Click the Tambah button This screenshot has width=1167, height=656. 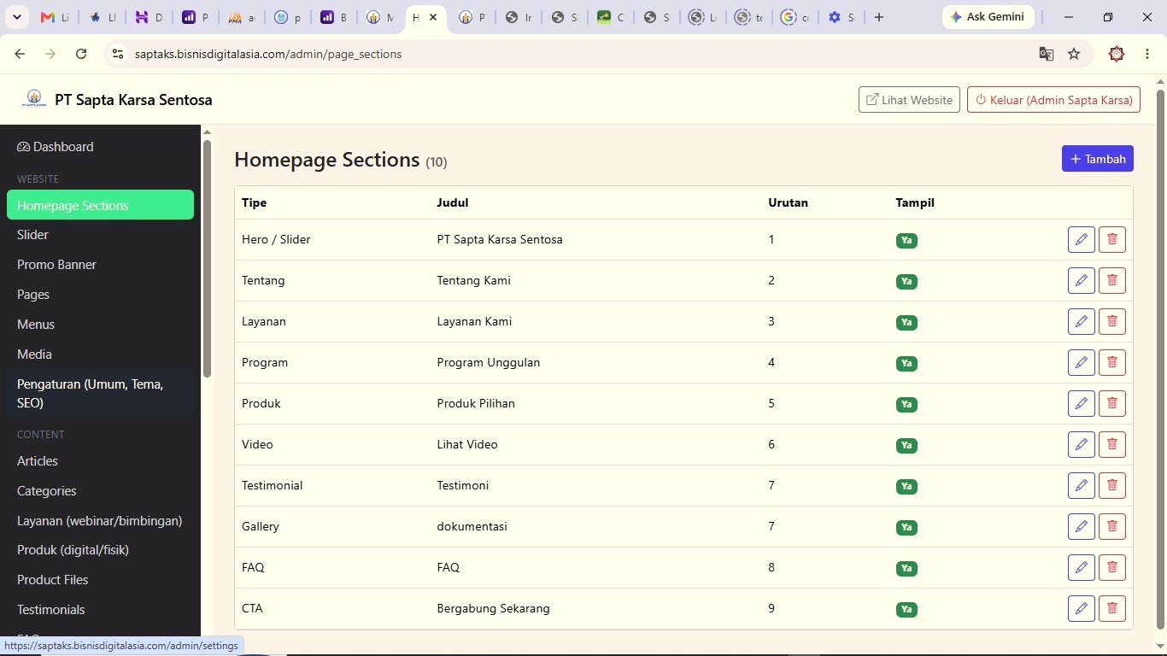[1098, 159]
